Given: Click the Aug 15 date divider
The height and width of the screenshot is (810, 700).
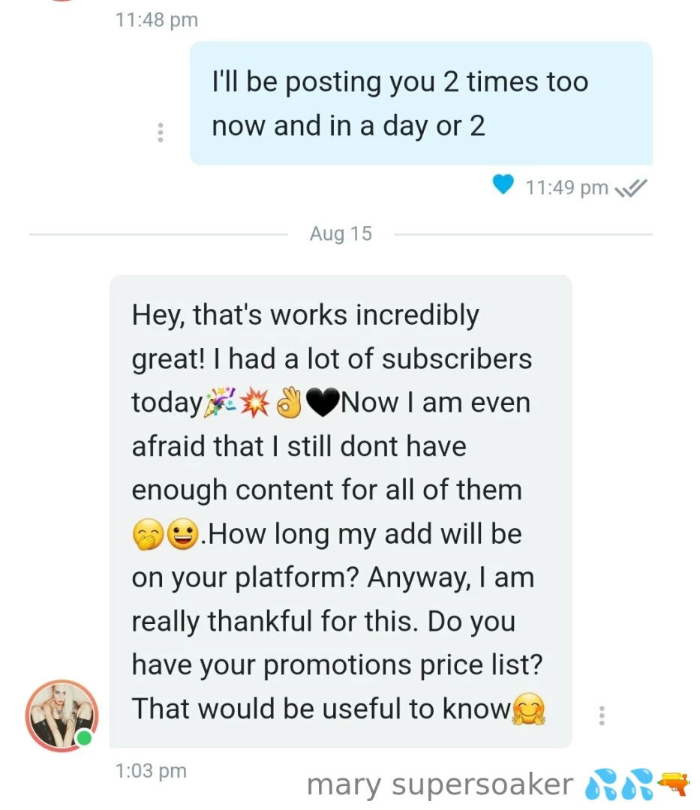Looking at the screenshot, I should click(341, 233).
